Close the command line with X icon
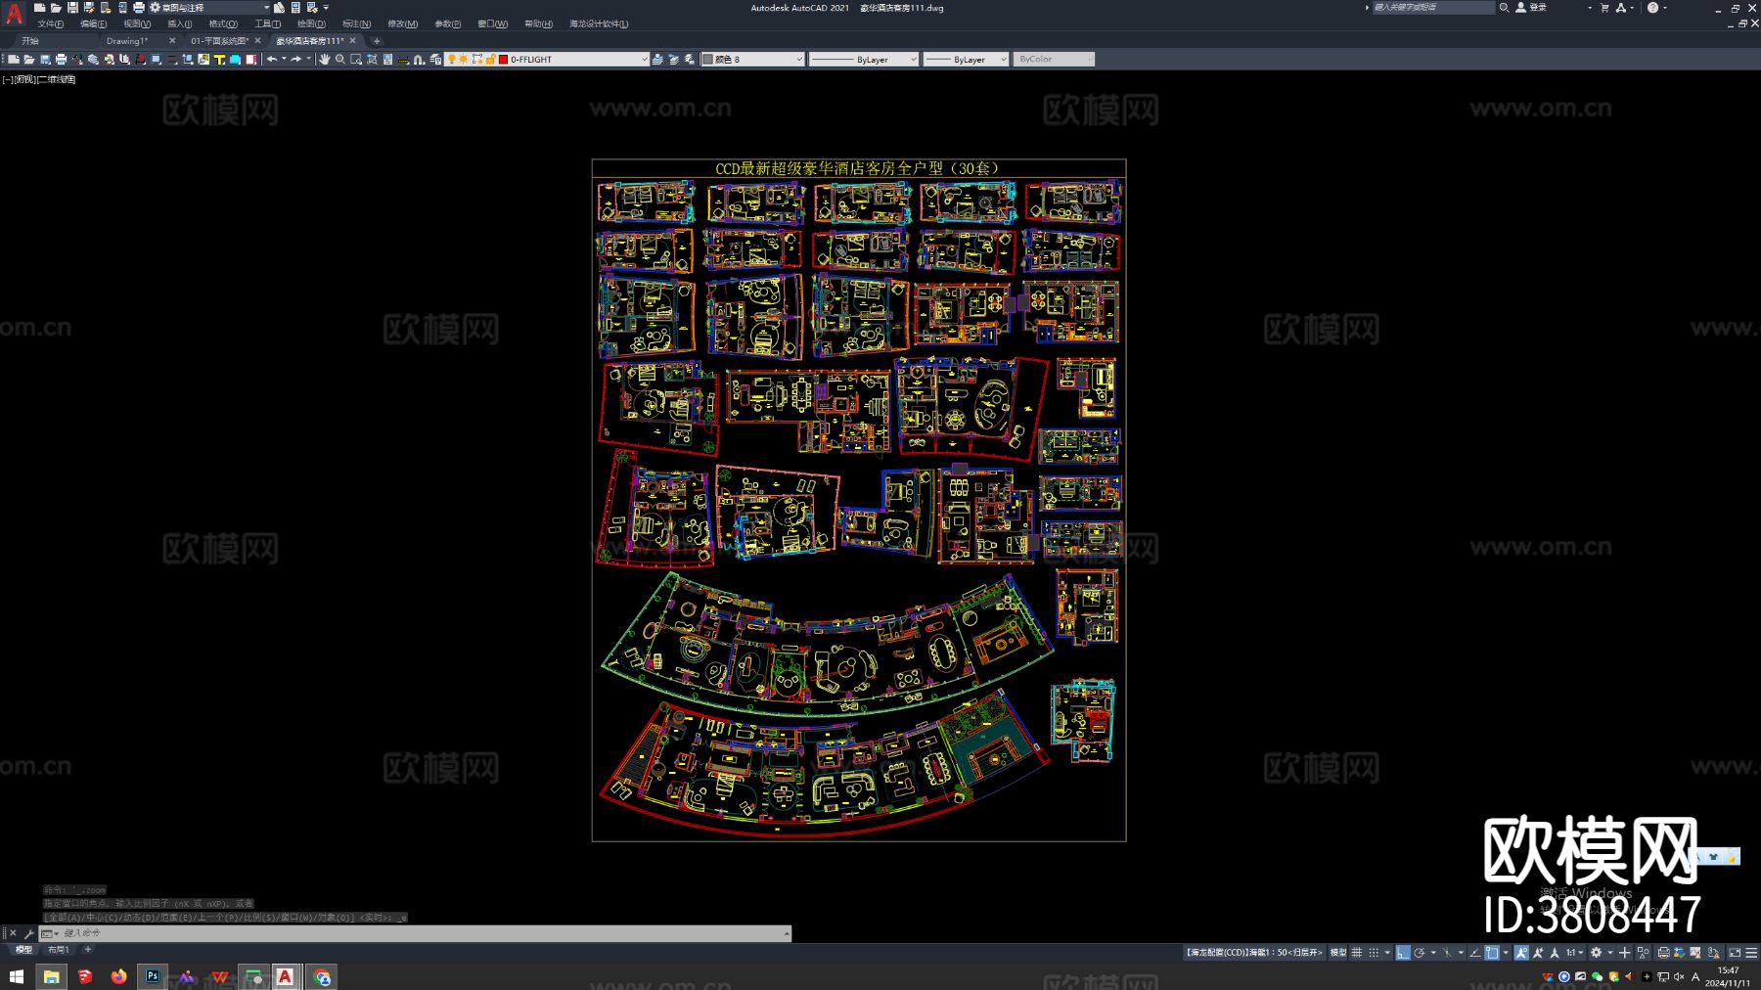Viewport: 1761px width, 990px height. coord(13,933)
